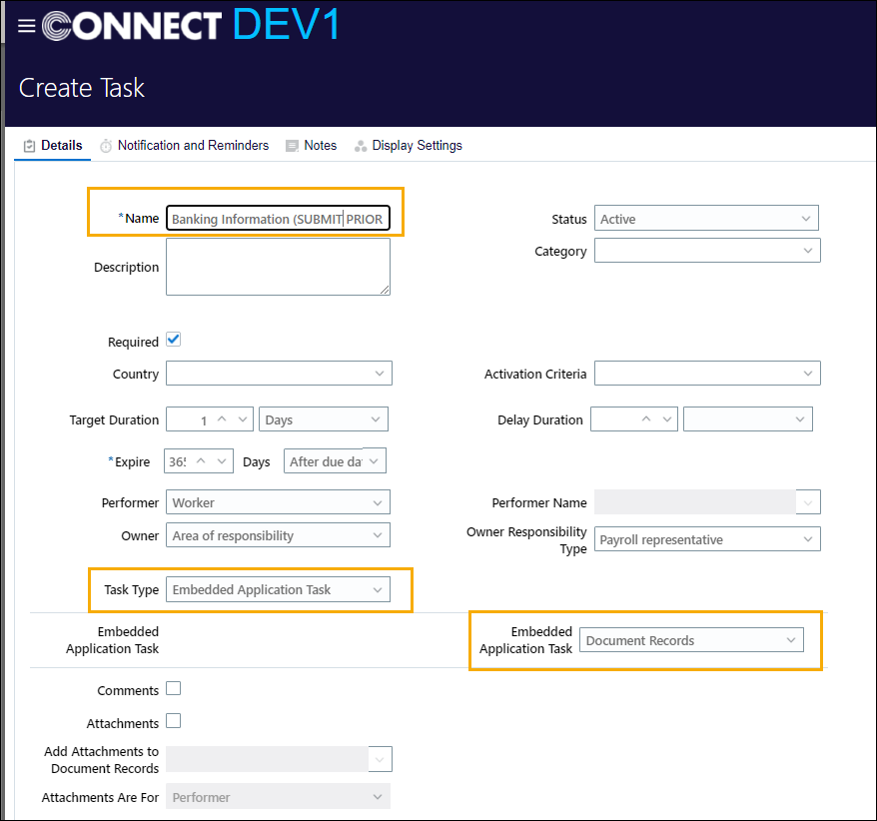
Task: Decrease Delay Duration with down arrow
Action: (x=667, y=418)
